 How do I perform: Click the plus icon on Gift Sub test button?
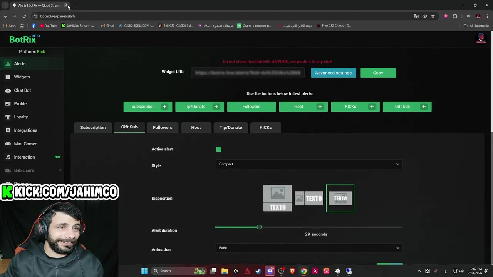[424, 107]
